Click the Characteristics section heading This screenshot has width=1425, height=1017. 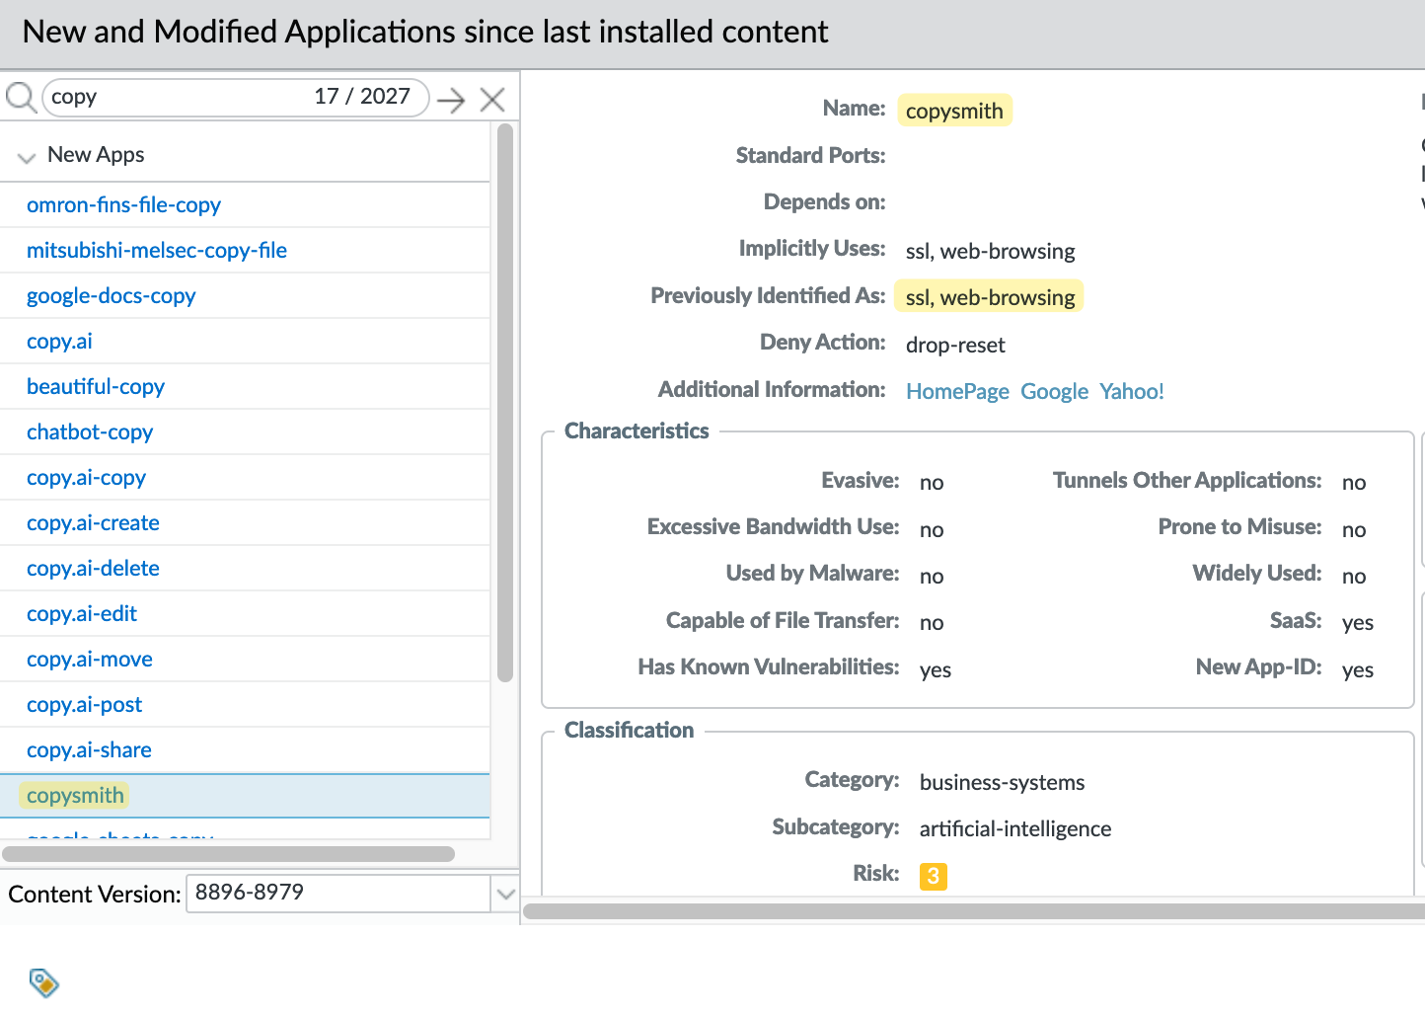tap(637, 430)
